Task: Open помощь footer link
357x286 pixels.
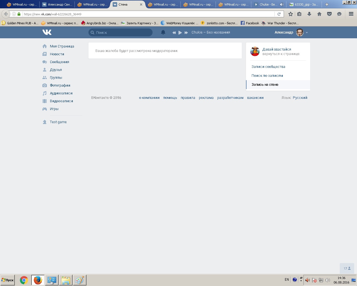Action: 170,98
